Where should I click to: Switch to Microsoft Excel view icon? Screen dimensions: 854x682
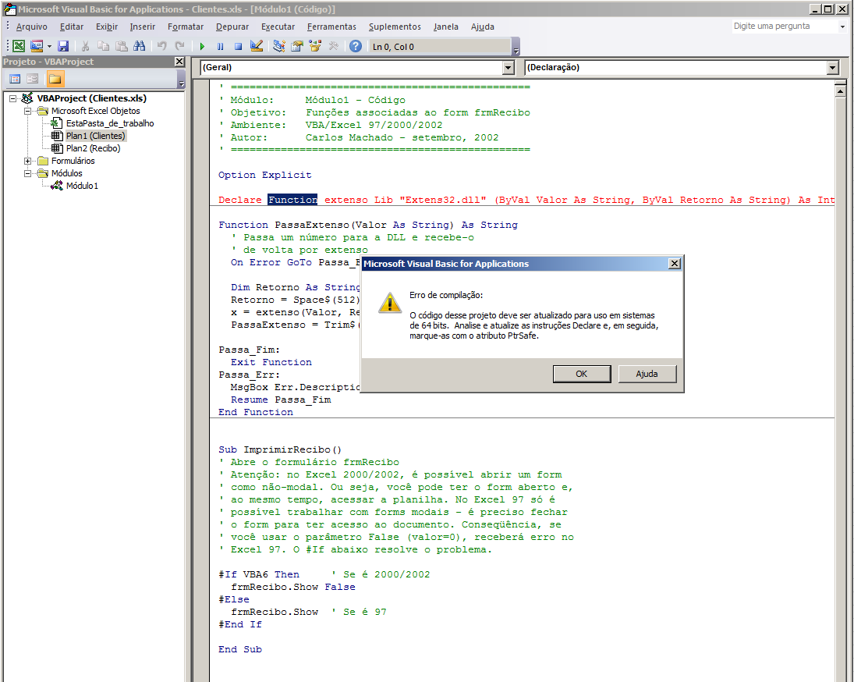tap(19, 46)
